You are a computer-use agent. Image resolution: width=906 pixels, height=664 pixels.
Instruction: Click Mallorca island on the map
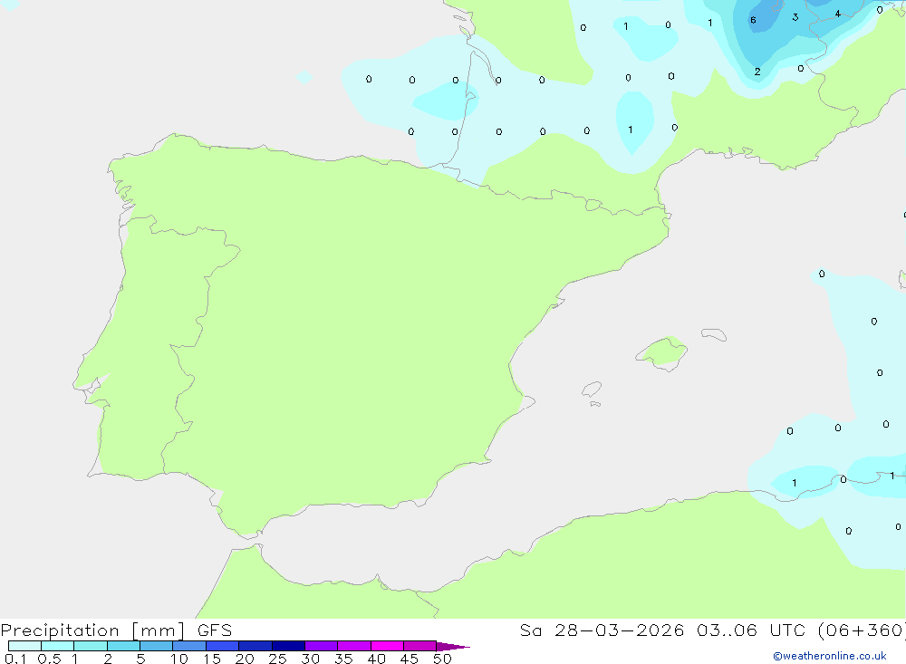pyautogui.click(x=663, y=352)
